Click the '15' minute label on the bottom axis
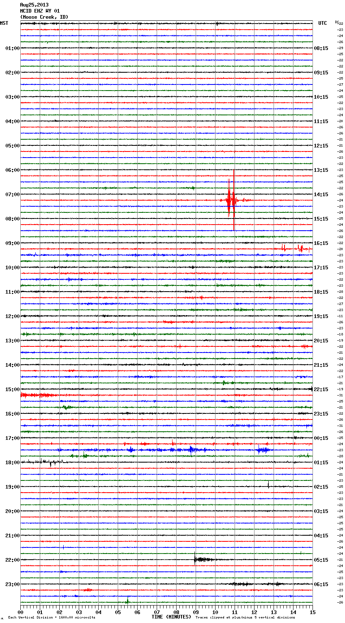 (313, 612)
